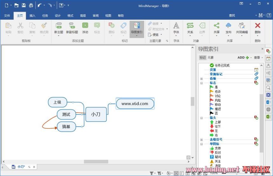Viewport: 273px width, 176px height.
Task: Switch to the 插入 ribbon tab
Action: tap(32, 16)
